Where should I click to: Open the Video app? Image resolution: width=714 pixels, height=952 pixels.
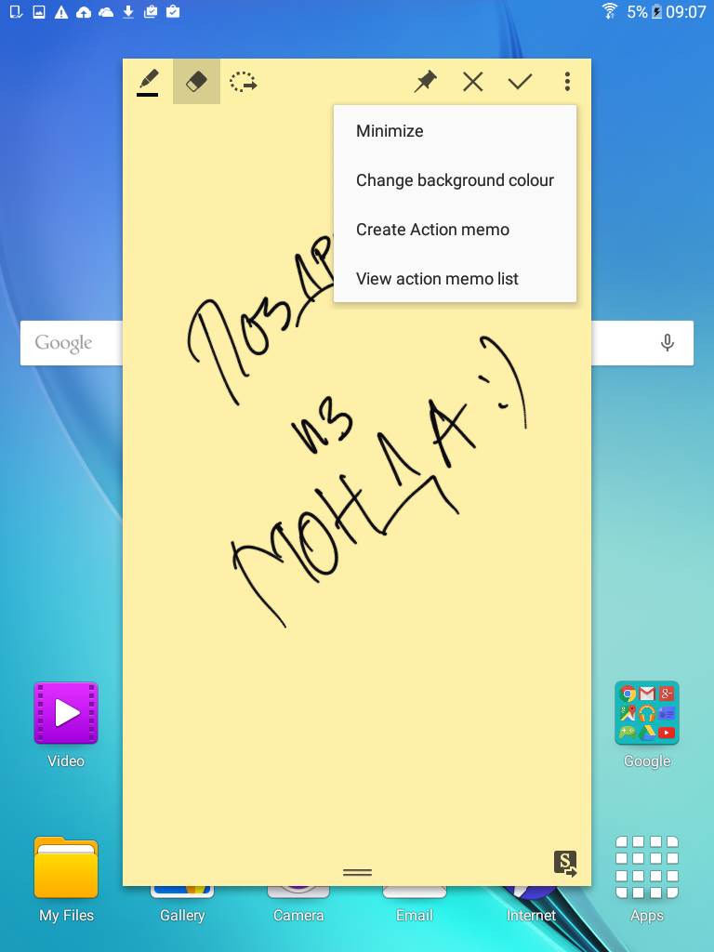[66, 714]
